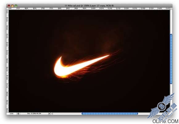The image size is (179, 124).
Task: Zoom the window with the green button
Action: point(16,6)
